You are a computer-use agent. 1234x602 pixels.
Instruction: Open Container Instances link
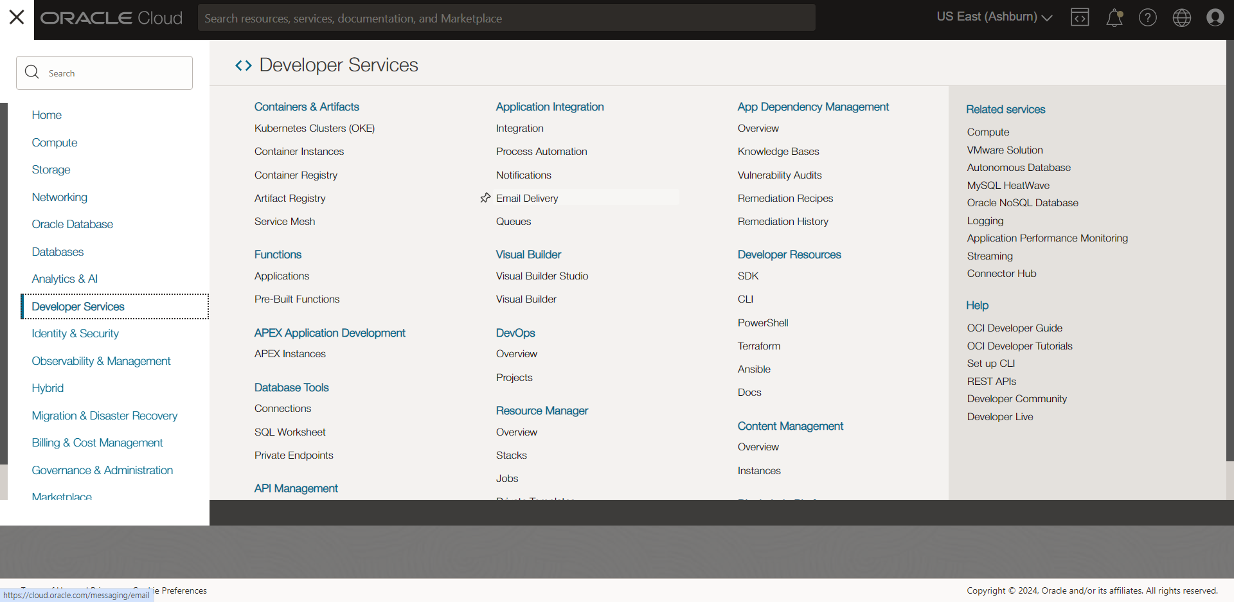[299, 152]
